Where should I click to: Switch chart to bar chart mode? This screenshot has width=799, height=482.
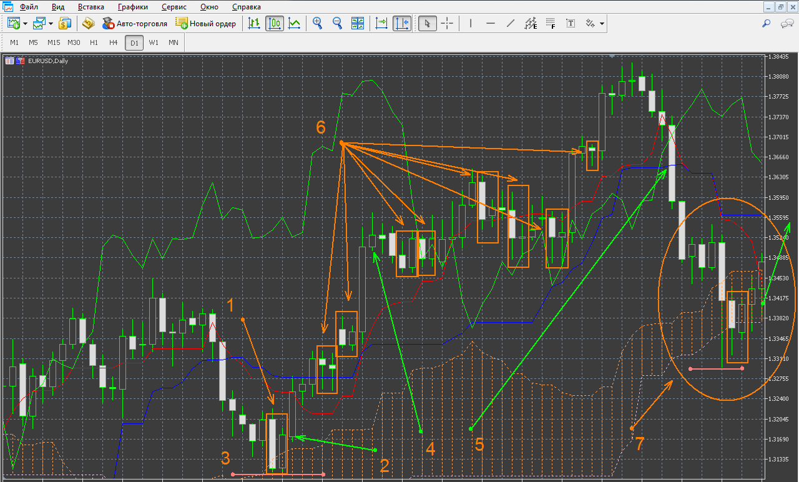coord(254,24)
